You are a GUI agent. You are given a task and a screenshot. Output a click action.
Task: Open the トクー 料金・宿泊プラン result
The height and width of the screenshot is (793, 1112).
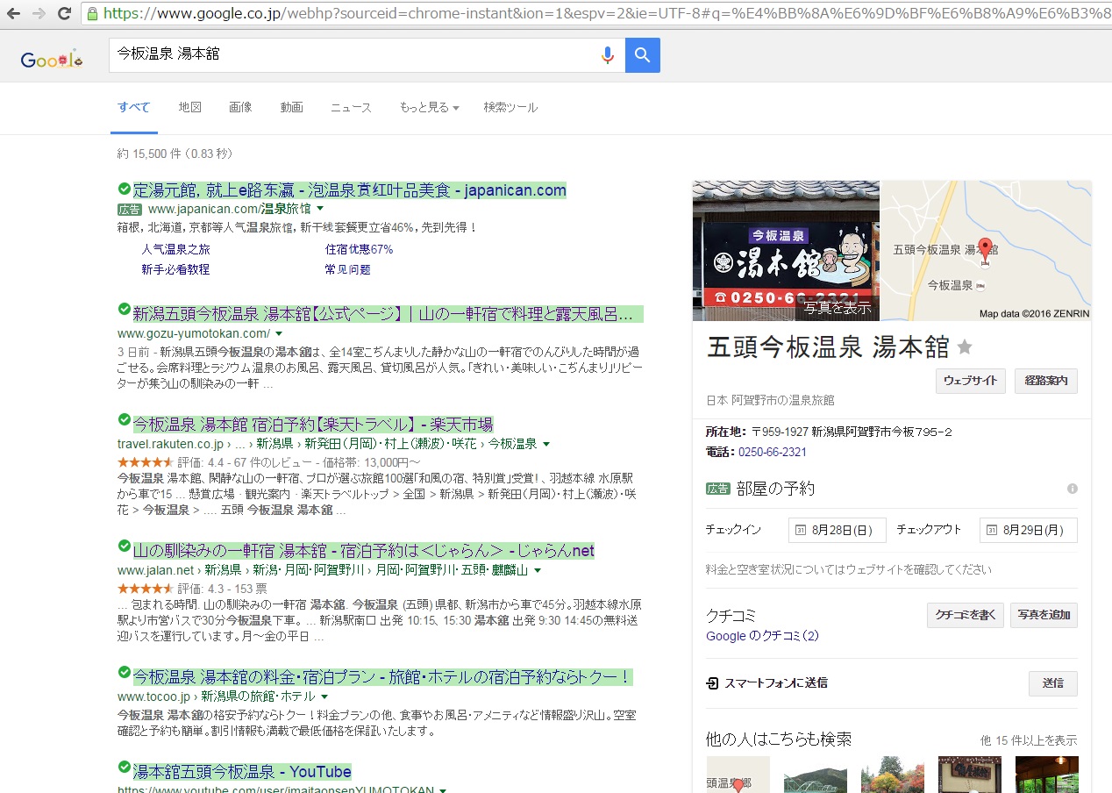(x=382, y=677)
